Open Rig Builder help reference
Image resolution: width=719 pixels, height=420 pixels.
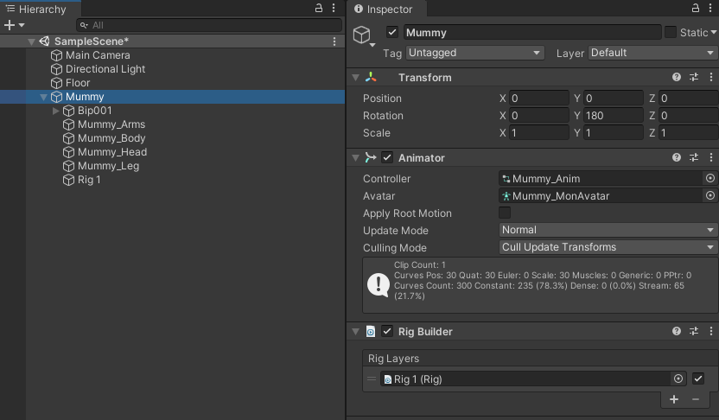677,331
